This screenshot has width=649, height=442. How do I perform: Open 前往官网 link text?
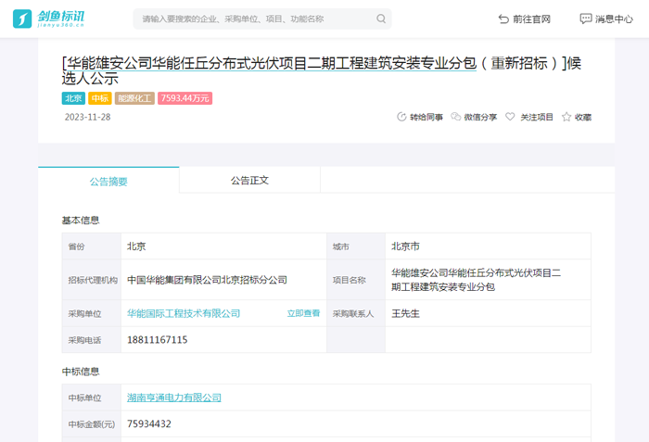(531, 19)
